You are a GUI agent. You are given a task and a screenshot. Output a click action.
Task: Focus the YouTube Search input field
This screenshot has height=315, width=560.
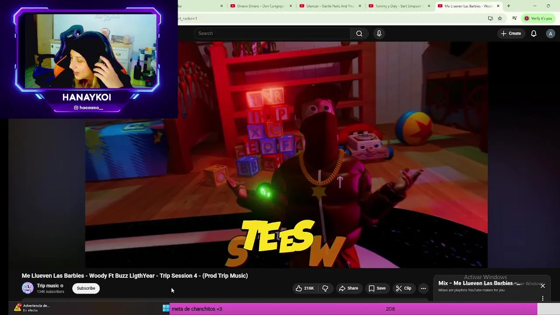pos(272,33)
